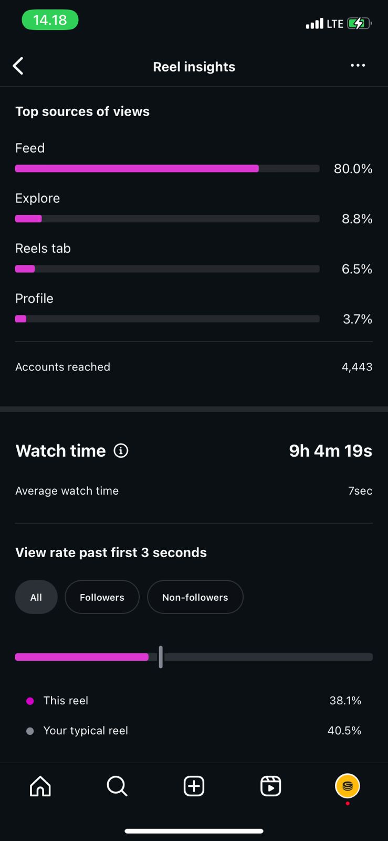Tap the Explore source bar
This screenshot has height=841, width=388.
point(167,219)
